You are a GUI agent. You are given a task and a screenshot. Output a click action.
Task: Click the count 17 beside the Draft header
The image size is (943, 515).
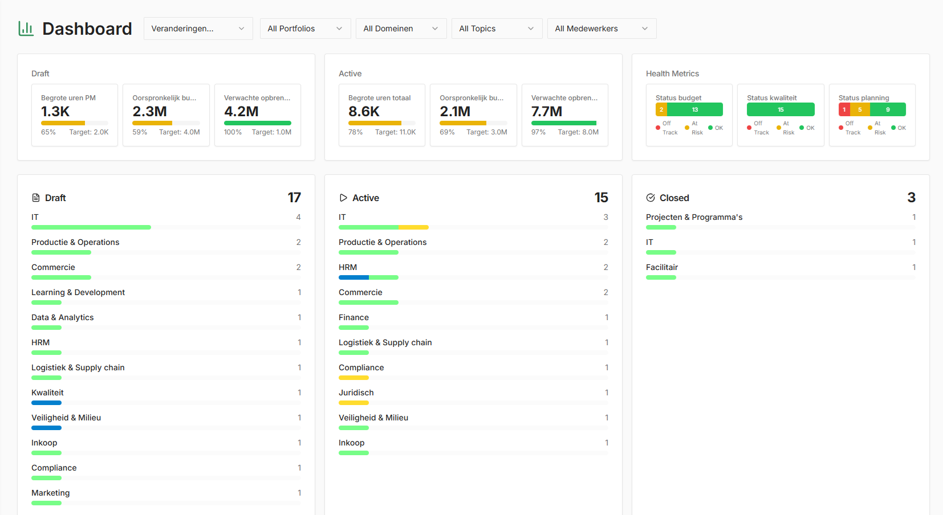[294, 197]
